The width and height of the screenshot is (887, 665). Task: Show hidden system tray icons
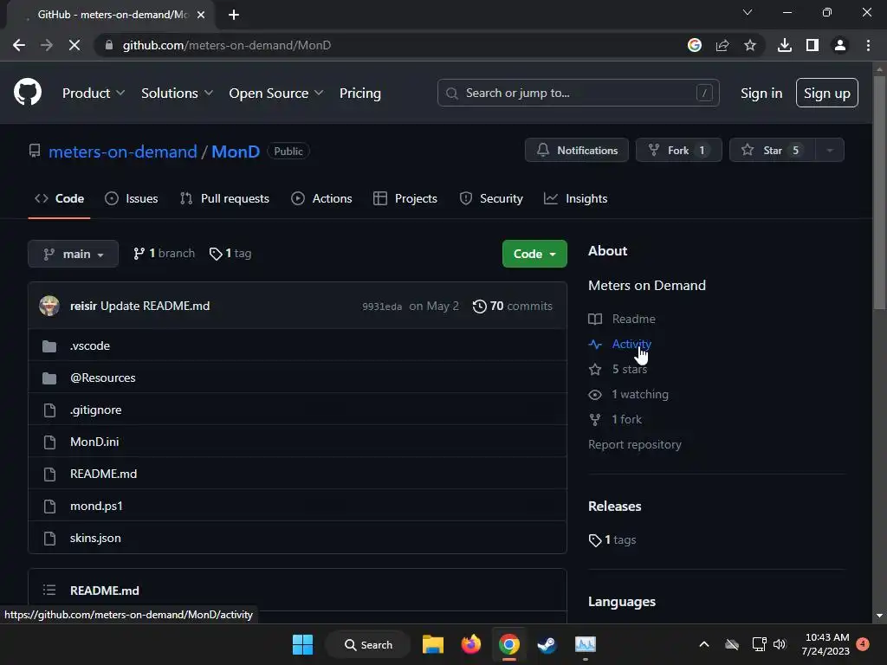(x=704, y=644)
